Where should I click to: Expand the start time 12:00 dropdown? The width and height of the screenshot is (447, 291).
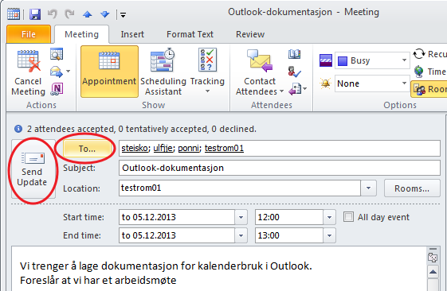click(x=330, y=217)
